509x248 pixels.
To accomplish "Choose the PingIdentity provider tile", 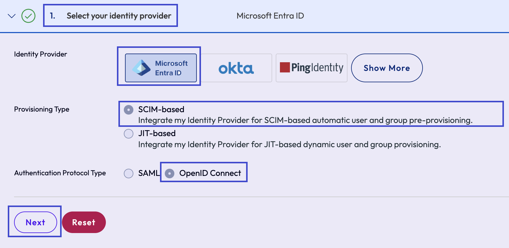I will tap(312, 68).
